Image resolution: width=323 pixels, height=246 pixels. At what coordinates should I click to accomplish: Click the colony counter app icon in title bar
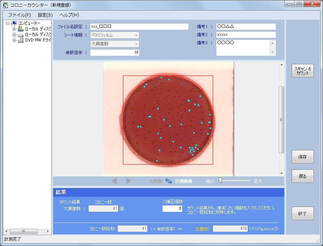pos(5,5)
